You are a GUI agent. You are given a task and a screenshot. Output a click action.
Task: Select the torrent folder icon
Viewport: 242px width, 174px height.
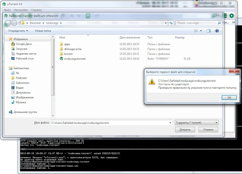(x=61, y=54)
